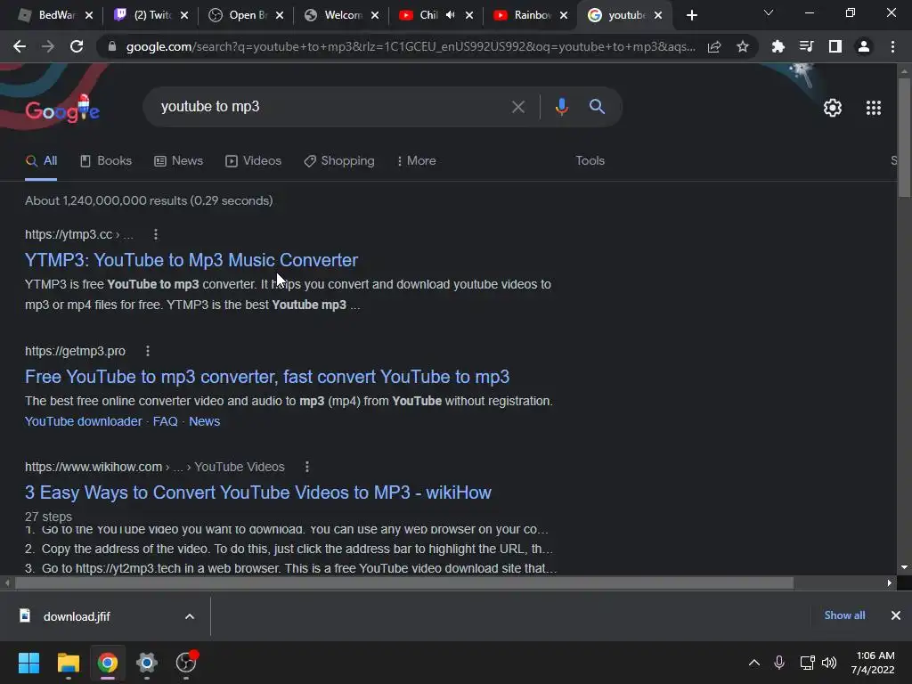Open File Explorer from taskbar
This screenshot has width=912, height=684.
[68, 663]
